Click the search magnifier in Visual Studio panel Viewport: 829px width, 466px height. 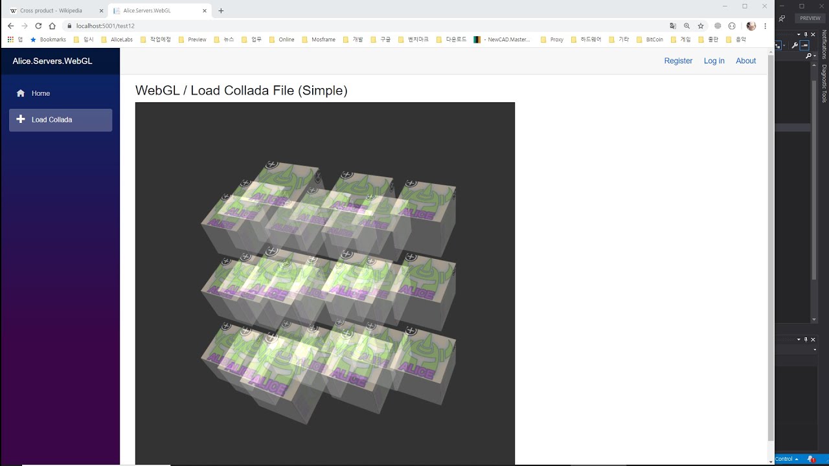point(808,56)
